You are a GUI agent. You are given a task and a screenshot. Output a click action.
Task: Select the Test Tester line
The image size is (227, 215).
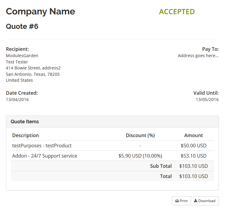point(17,62)
